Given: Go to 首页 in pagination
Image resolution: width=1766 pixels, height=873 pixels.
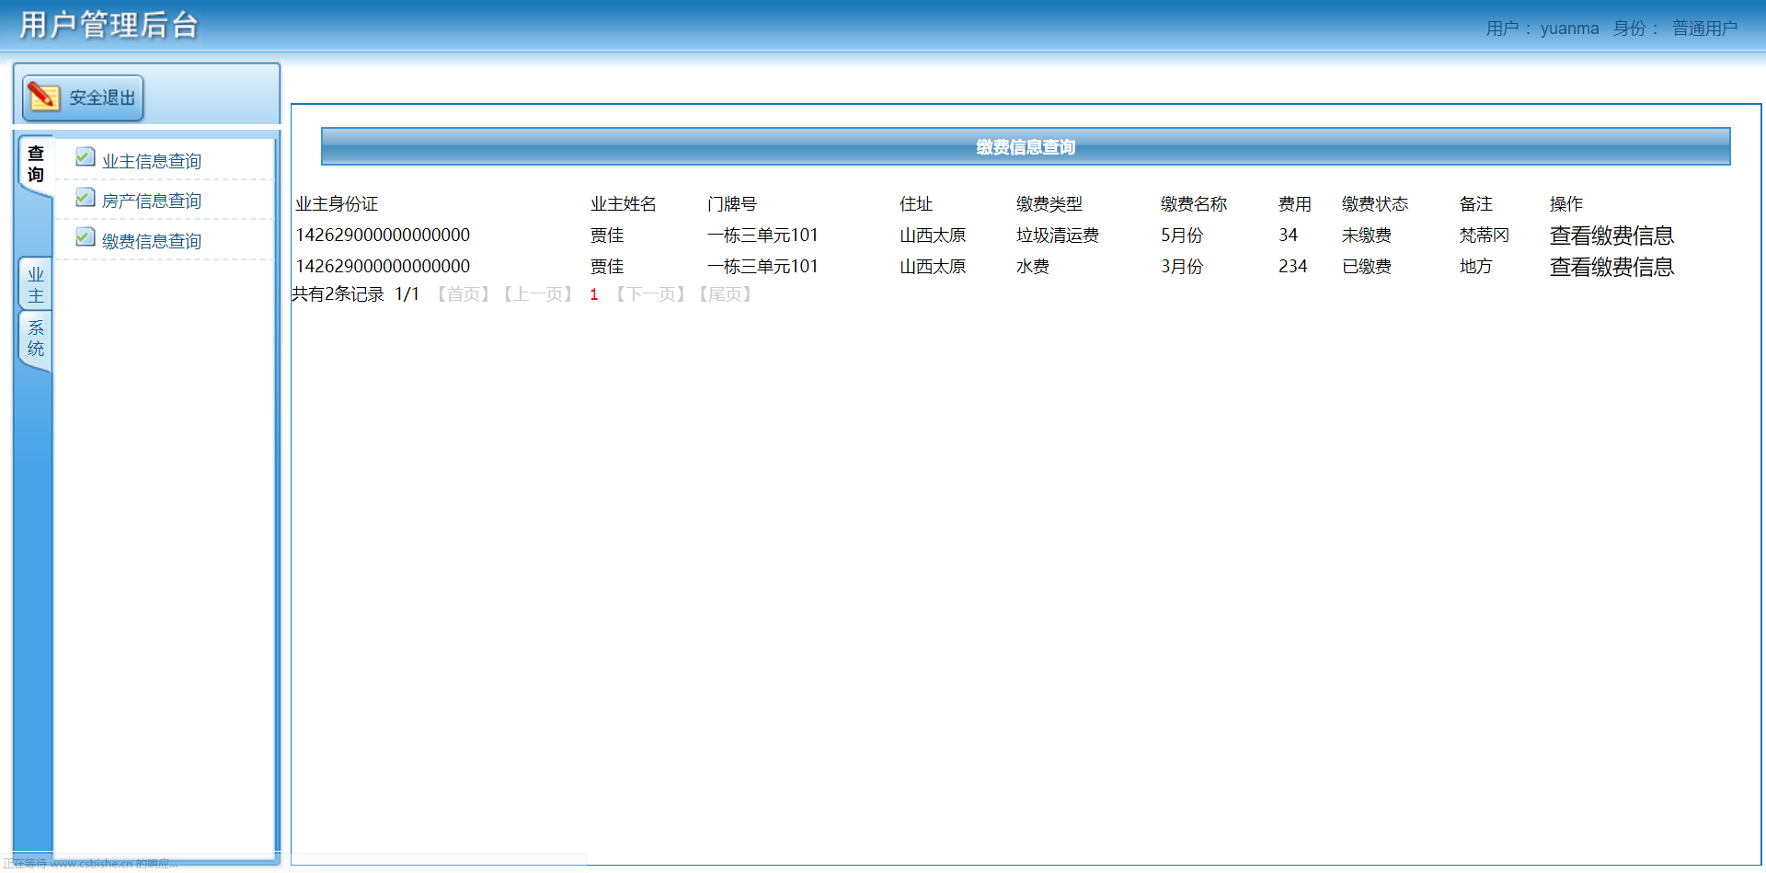Looking at the screenshot, I should pyautogui.click(x=463, y=293).
